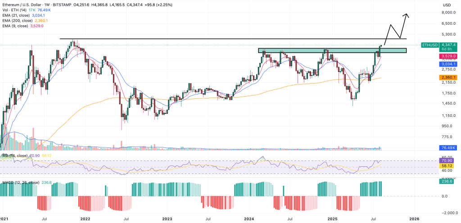Click the 2022 label on time axis
This screenshot has width=461, height=223.
coord(85,219)
